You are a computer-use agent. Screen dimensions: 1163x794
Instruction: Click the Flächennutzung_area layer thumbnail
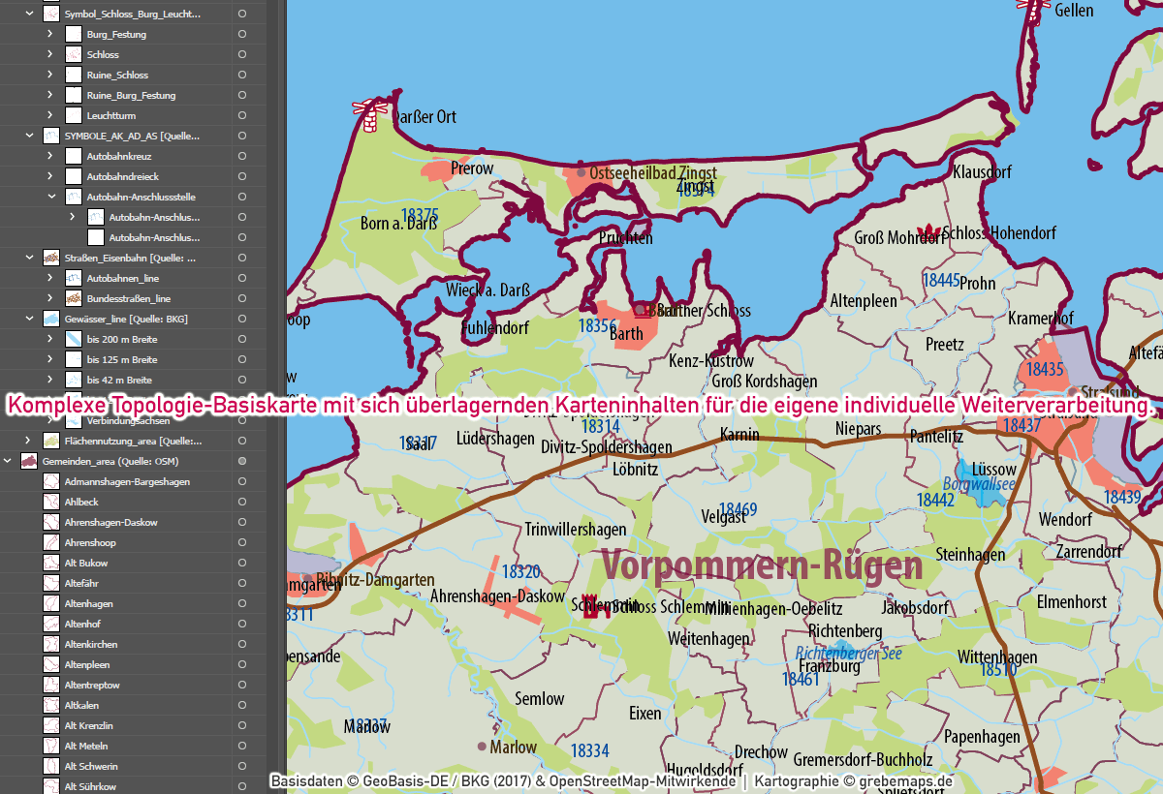point(50,441)
